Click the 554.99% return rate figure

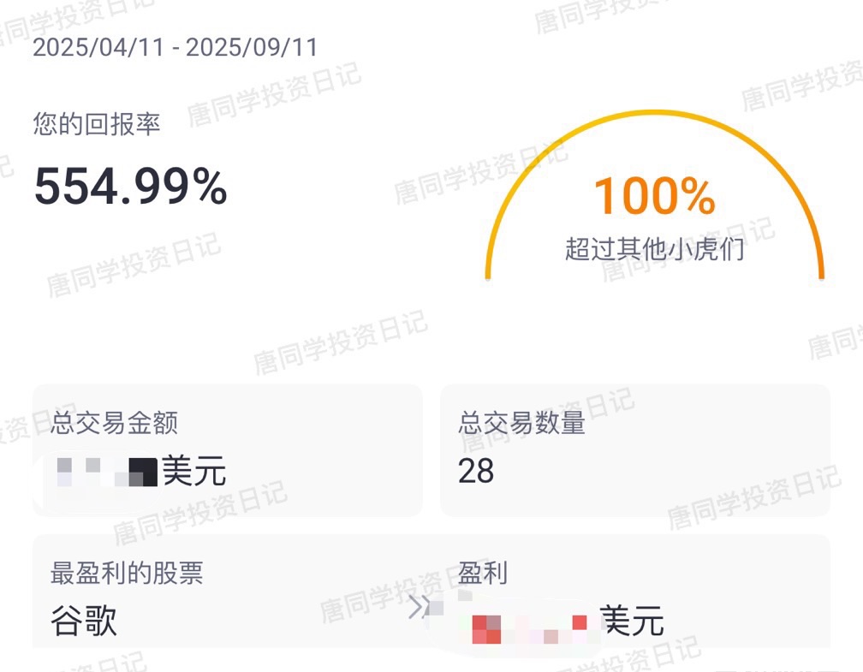click(x=130, y=187)
